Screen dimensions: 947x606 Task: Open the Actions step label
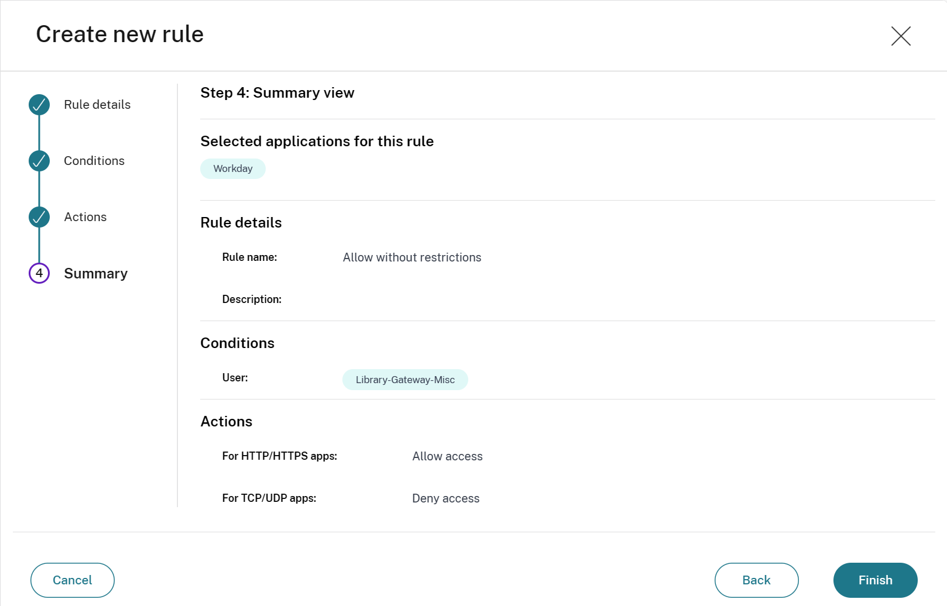point(85,217)
